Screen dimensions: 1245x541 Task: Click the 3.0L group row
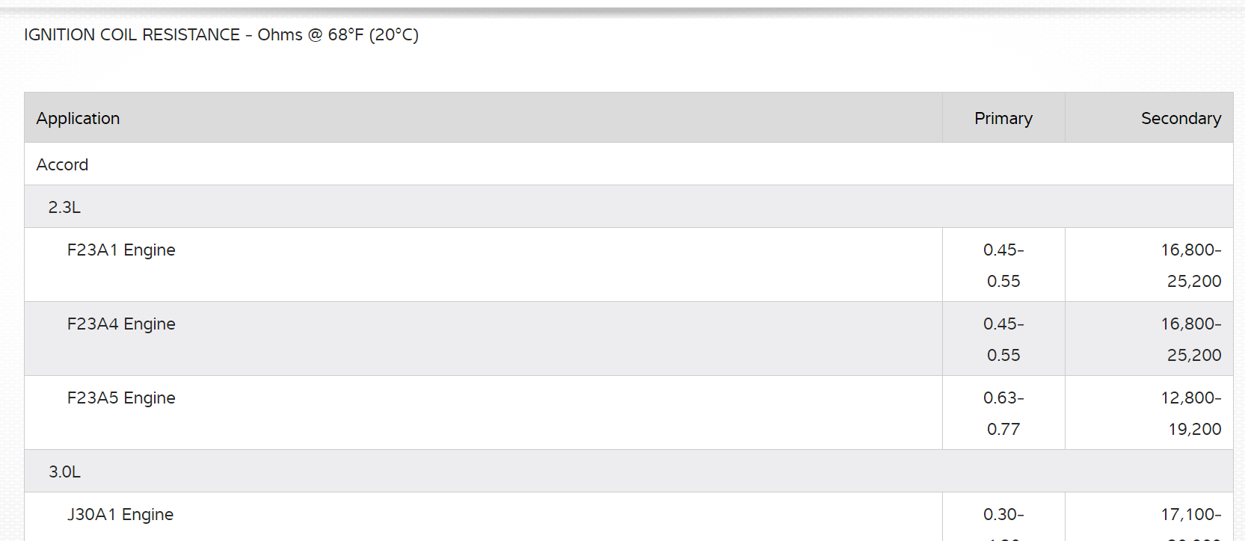[x=64, y=472]
